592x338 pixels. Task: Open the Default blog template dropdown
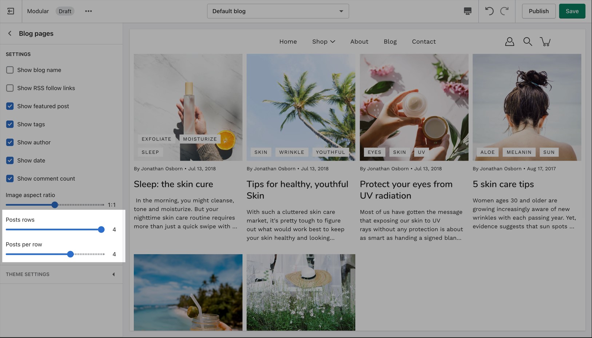(x=278, y=11)
